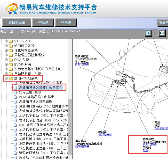Select the open 燃油和排放系统 folder icon
Screen dimensions: 168x159
pyautogui.click(x=11, y=78)
